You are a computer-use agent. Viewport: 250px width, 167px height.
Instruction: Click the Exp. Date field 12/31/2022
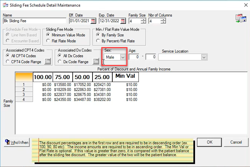tap(110, 21)
